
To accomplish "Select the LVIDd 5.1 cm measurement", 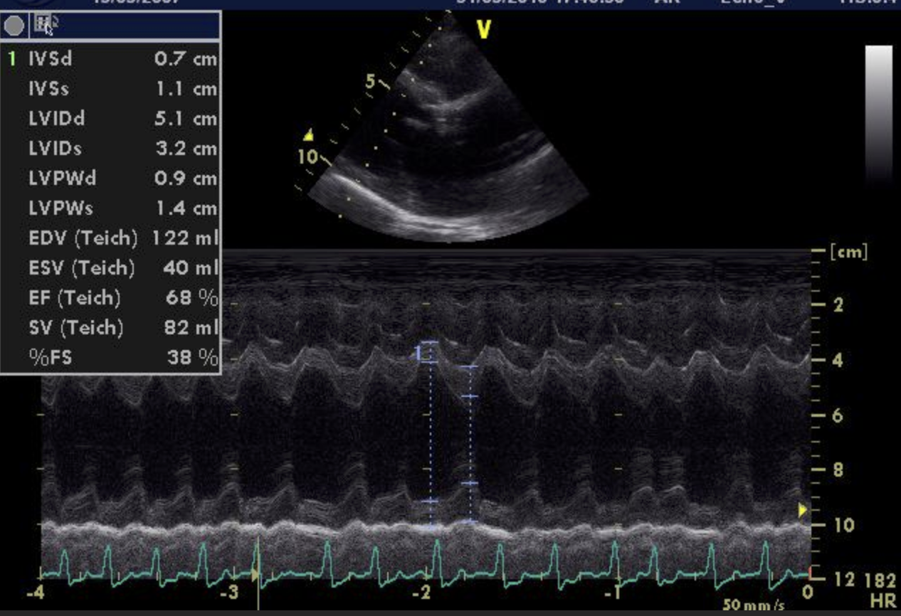I will point(112,118).
